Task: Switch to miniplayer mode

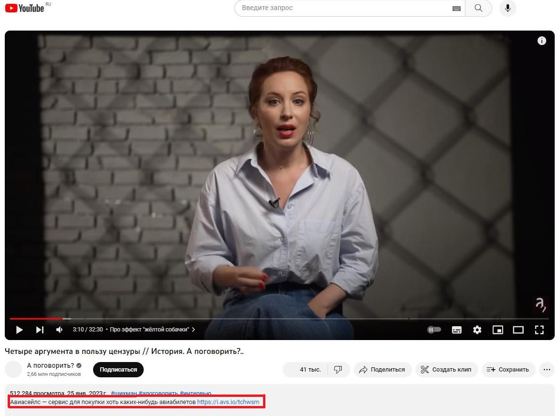Action: click(x=498, y=330)
